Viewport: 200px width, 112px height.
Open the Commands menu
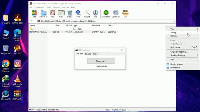tap(39, 7)
